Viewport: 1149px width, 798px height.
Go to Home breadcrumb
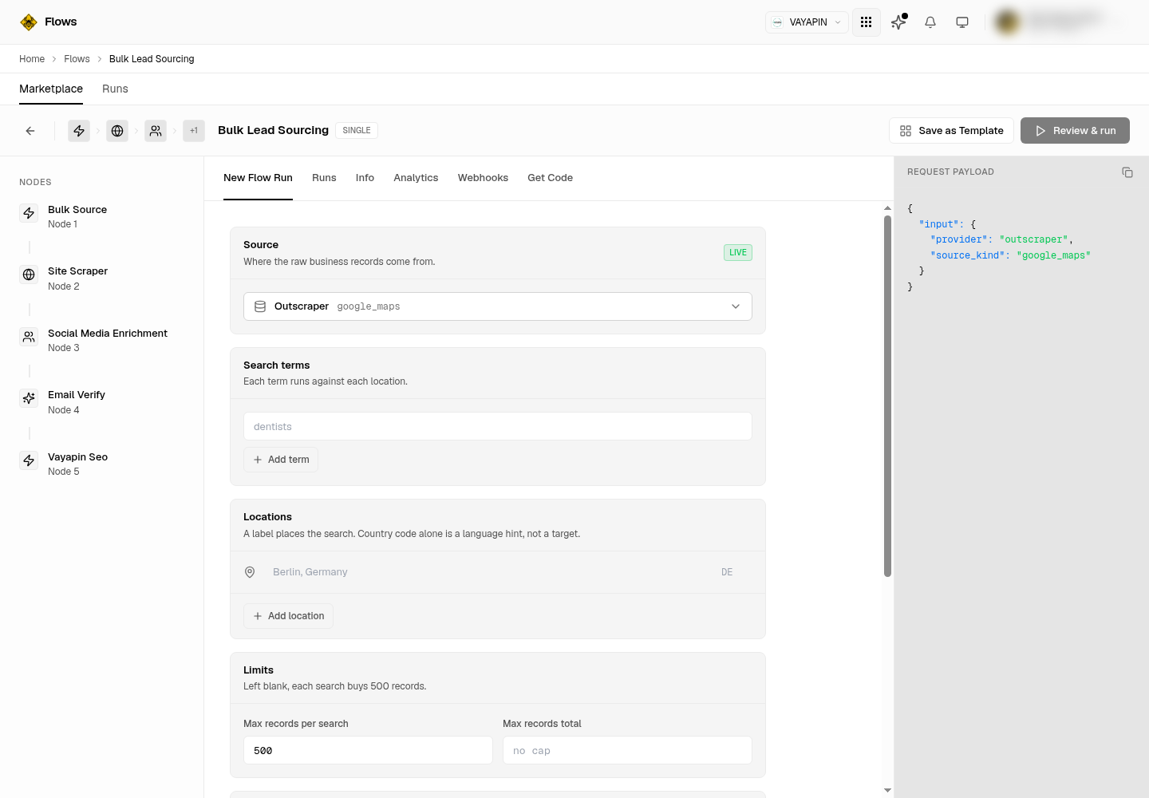pos(32,59)
